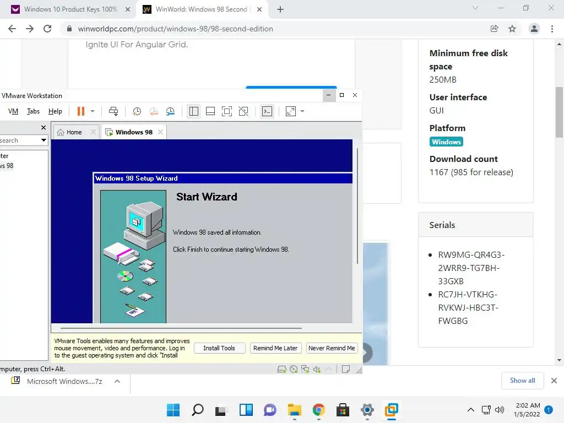Open the Tabs menu
The width and height of the screenshot is (564, 423).
33,111
